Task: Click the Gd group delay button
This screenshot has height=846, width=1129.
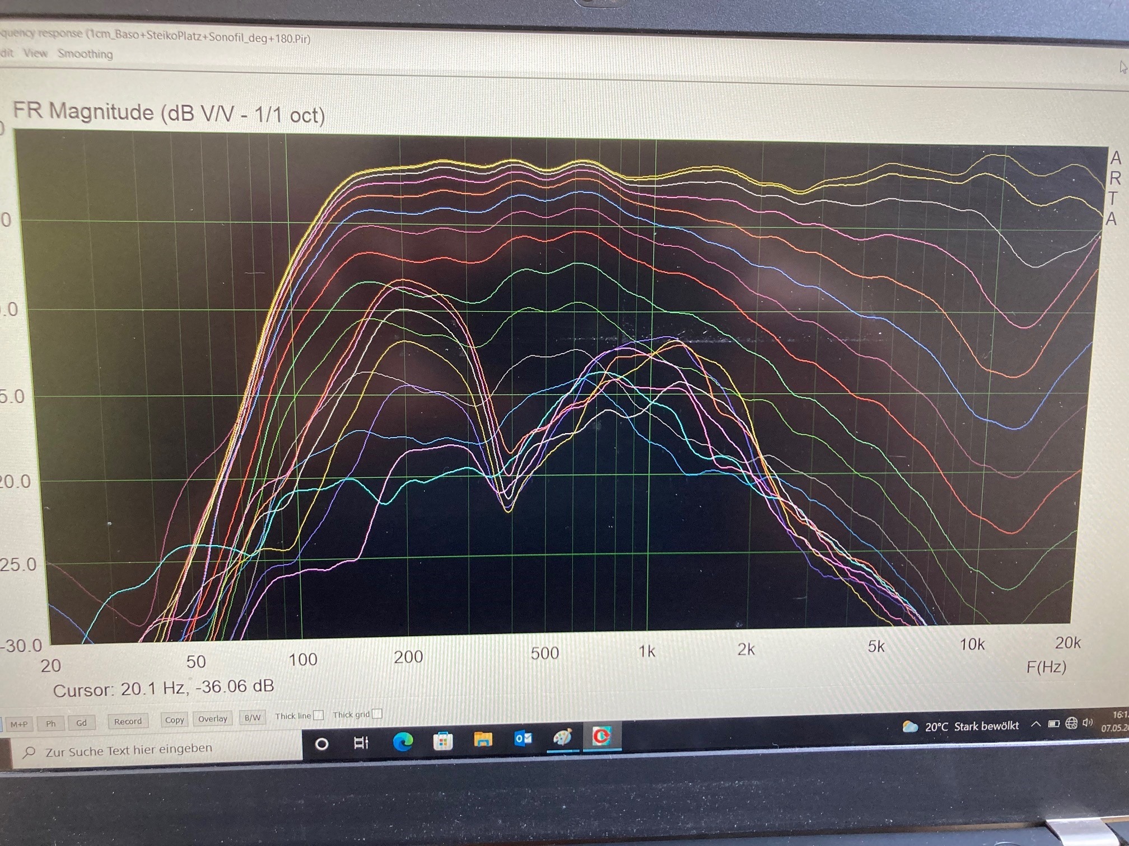Action: (81, 722)
